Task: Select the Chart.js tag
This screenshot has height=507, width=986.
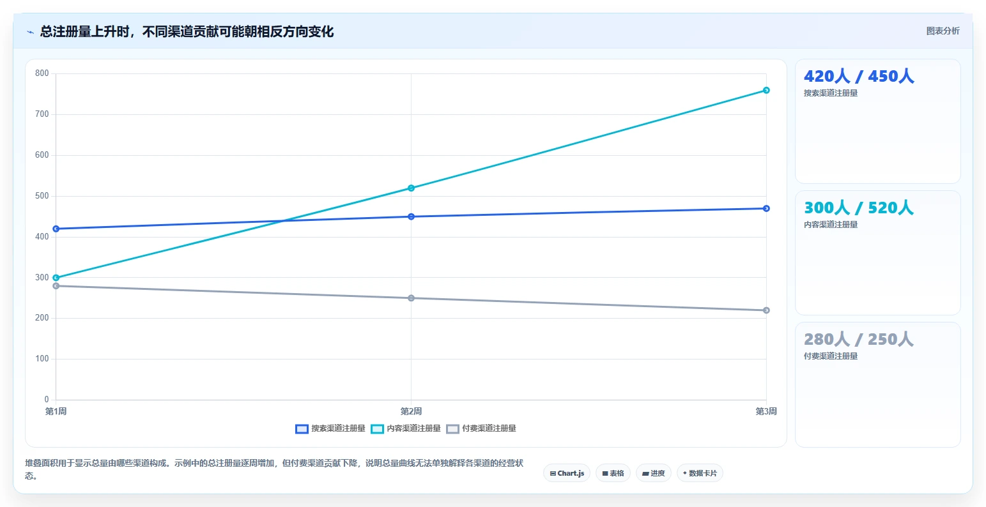Action: click(567, 473)
